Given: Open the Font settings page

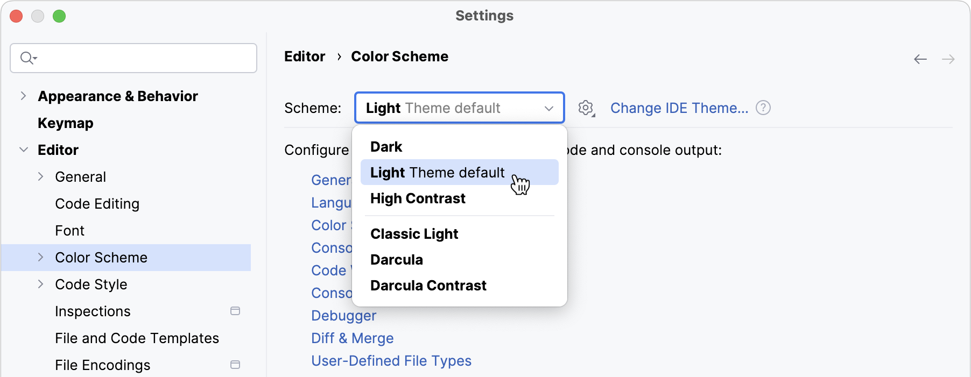Looking at the screenshot, I should pyautogui.click(x=69, y=230).
